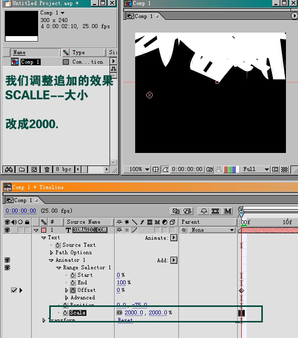Open the flowchart view icon in Project window
Viewport: 298px width, 338px height.
pyautogui.click(x=114, y=69)
